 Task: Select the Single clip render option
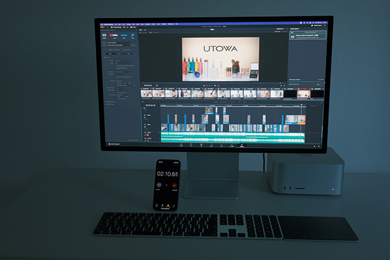(x=114, y=50)
